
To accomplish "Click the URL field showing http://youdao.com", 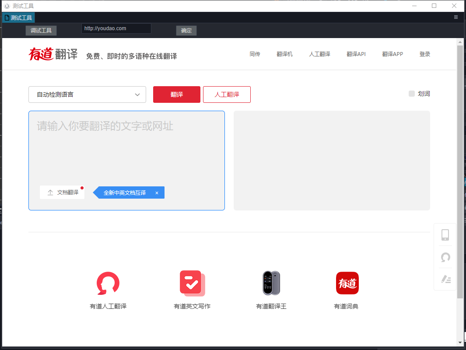I will [x=116, y=28].
